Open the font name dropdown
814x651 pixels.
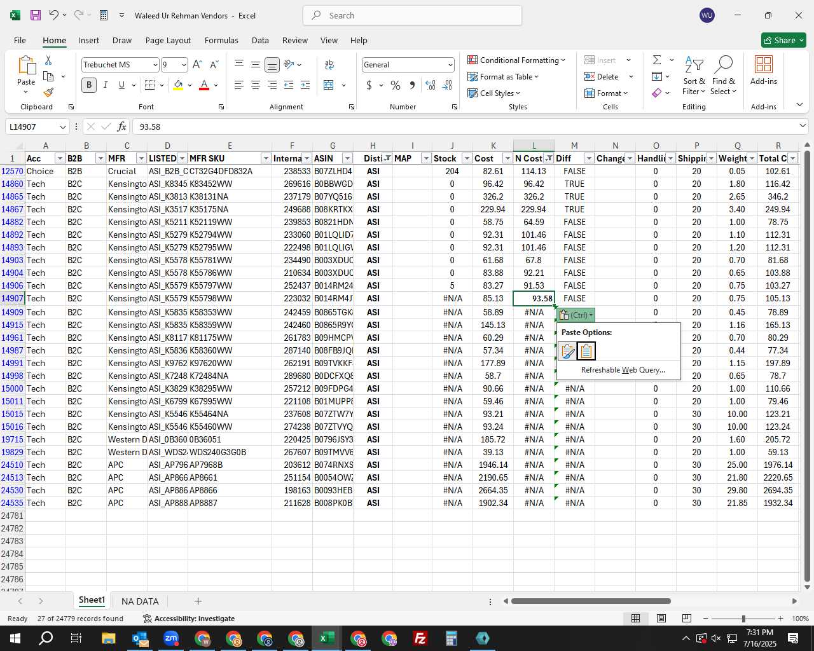pos(155,65)
